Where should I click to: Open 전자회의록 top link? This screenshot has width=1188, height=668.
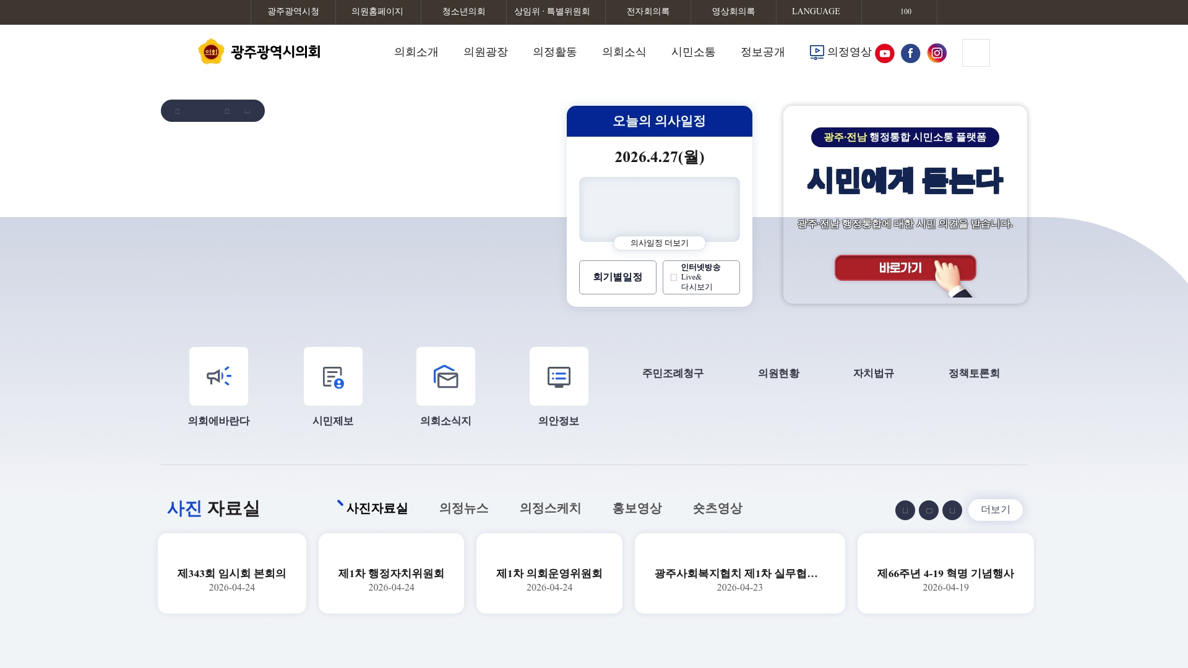(x=648, y=12)
